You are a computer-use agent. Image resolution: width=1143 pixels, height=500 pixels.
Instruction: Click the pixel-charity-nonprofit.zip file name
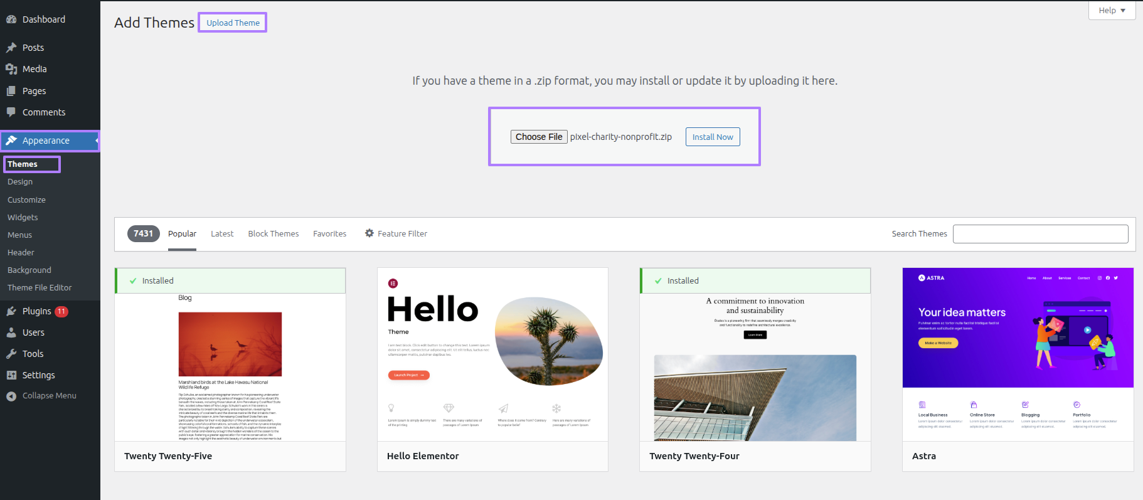621,137
